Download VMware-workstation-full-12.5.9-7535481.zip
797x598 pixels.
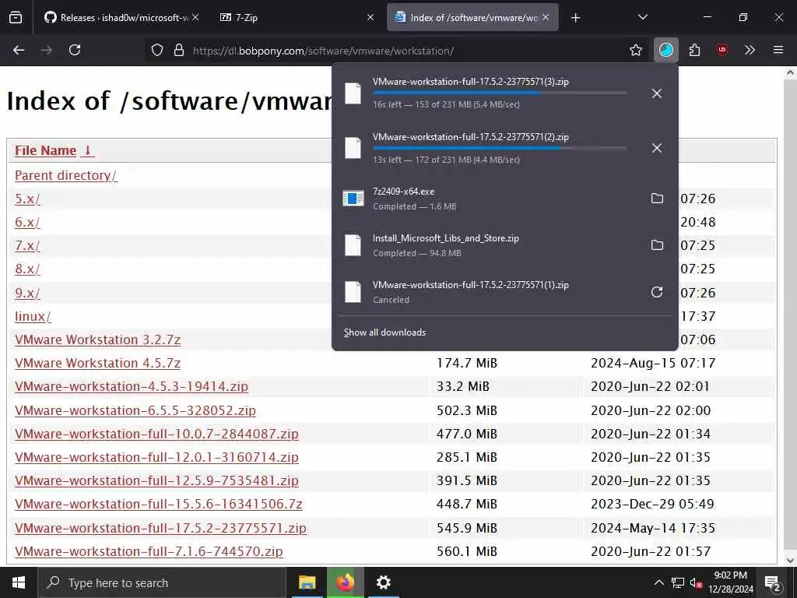point(156,480)
